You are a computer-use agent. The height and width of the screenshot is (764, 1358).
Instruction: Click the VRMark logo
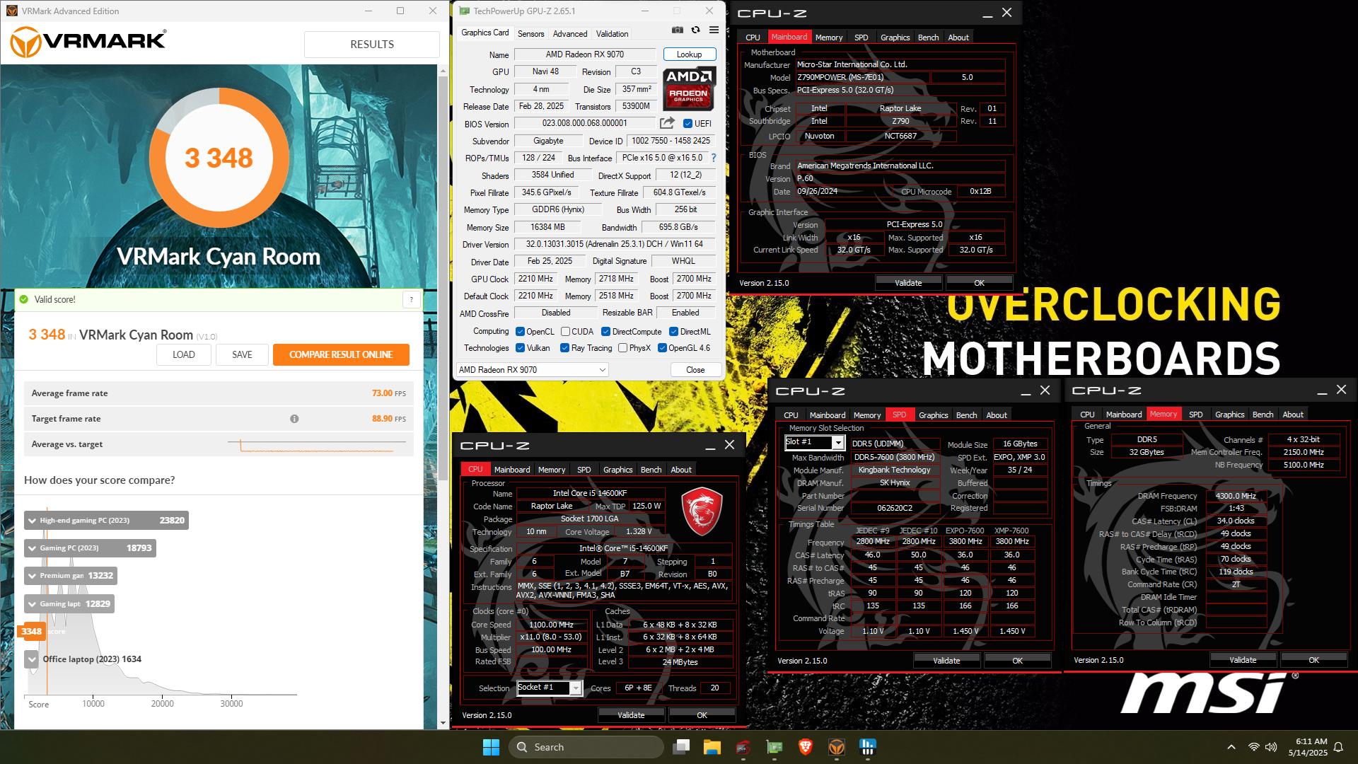tap(88, 42)
